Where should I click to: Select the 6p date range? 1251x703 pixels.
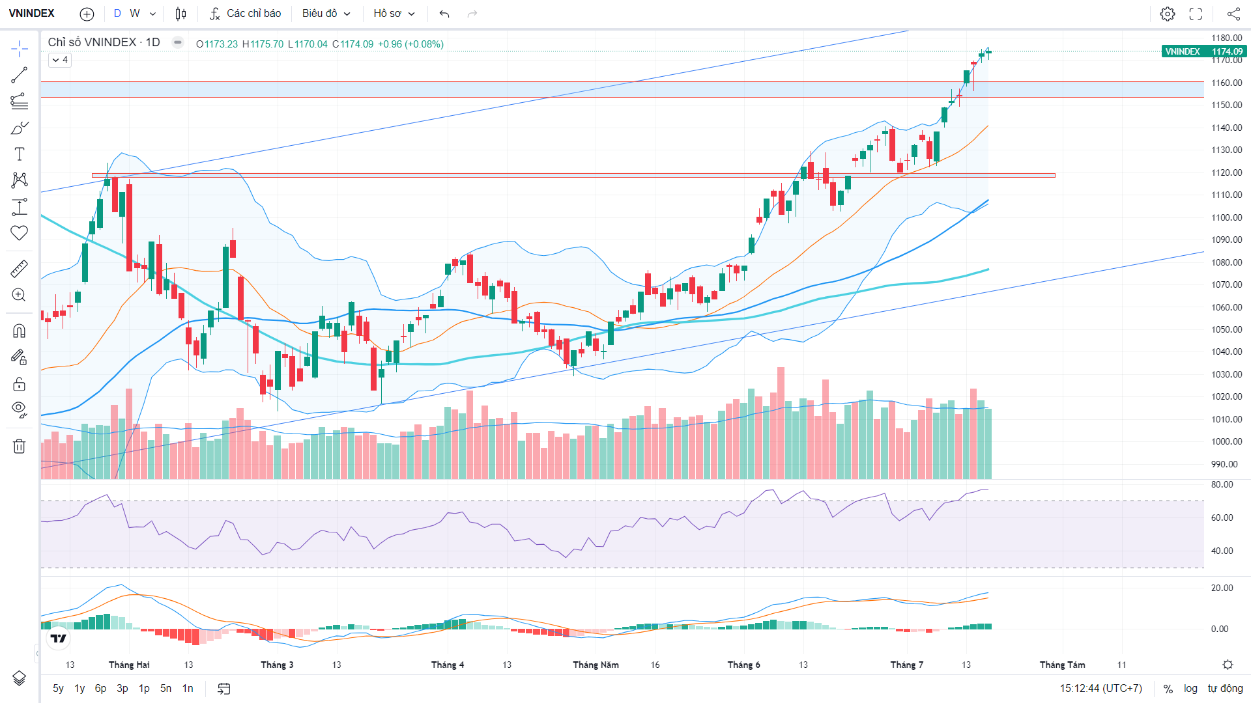100,689
